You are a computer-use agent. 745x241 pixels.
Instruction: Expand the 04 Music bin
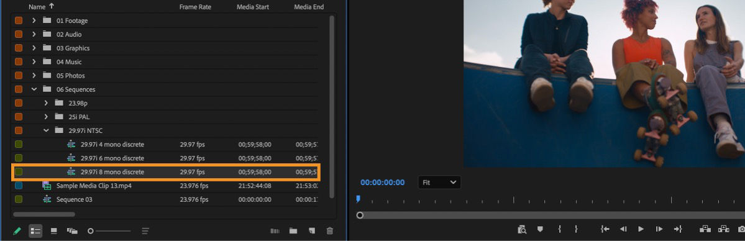[x=34, y=61]
